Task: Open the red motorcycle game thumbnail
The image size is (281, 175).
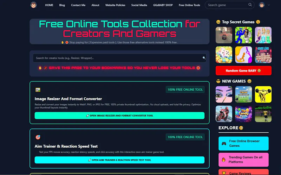Action: (x=224, y=114)
